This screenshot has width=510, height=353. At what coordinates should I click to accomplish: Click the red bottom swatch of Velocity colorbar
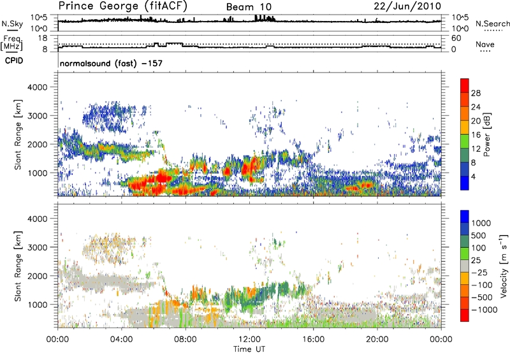pyautogui.click(x=465, y=315)
